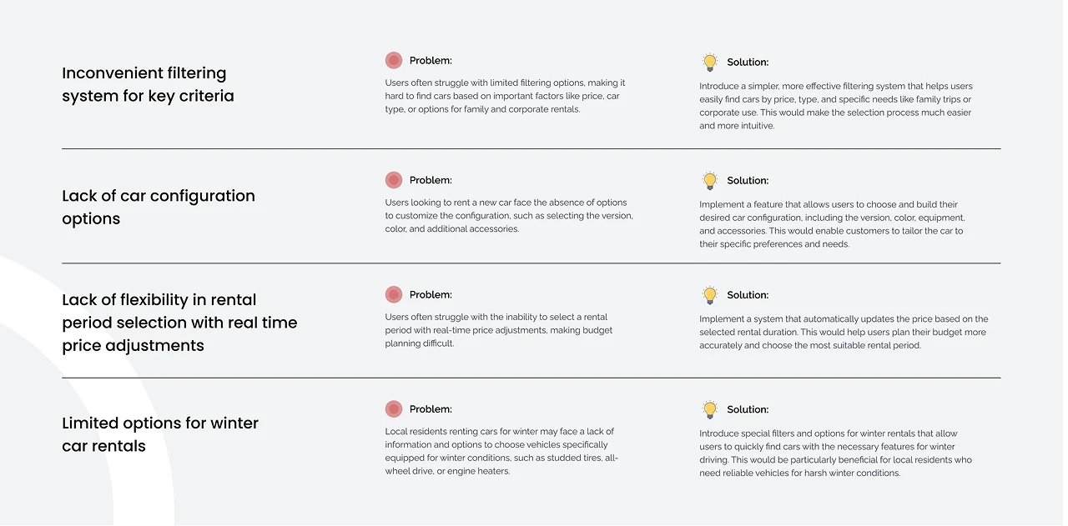Click the lightbulb Solution icon for filtering system
This screenshot has height=526, width=1068.
click(709, 62)
